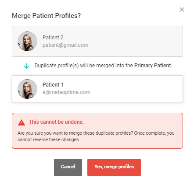Click the a@metaoptima.com email address
This screenshot has height=188, width=194.
pos(66,92)
